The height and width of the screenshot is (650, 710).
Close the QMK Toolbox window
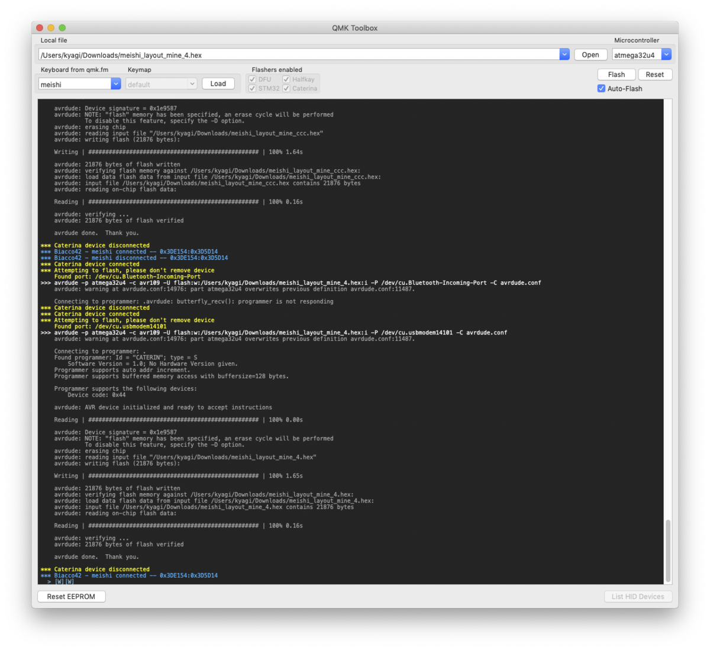(40, 28)
